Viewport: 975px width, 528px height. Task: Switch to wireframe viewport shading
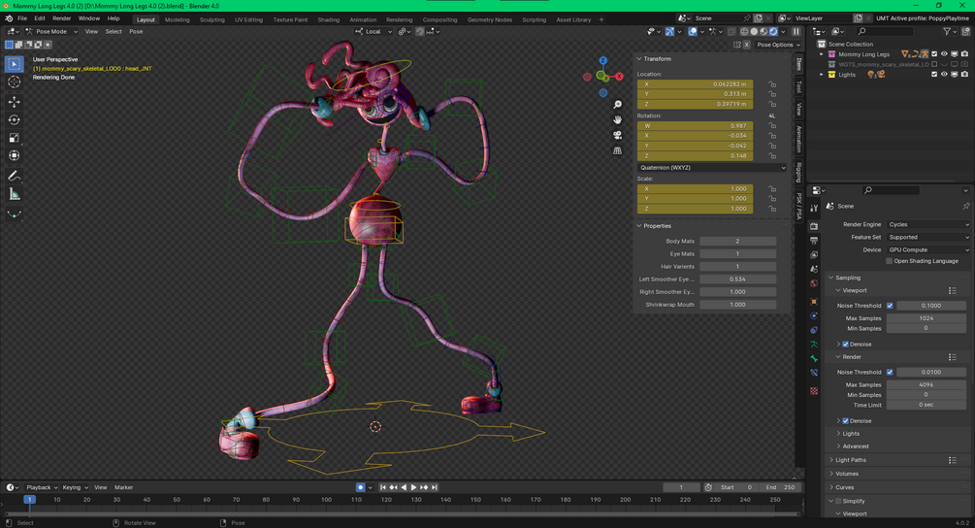(x=744, y=31)
